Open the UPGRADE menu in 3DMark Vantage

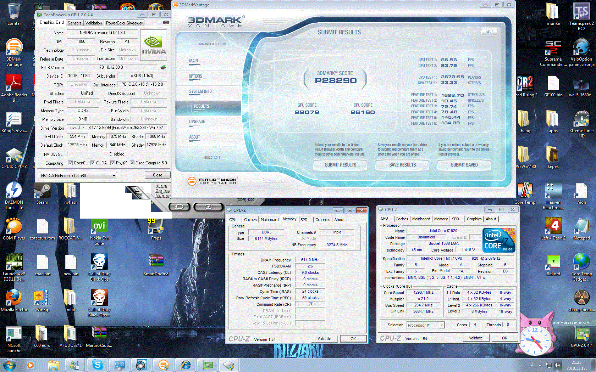pyautogui.click(x=197, y=122)
